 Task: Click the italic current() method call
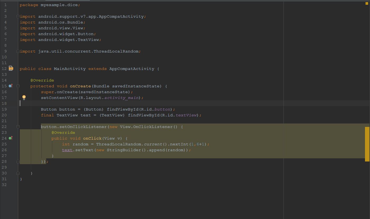tap(156, 144)
